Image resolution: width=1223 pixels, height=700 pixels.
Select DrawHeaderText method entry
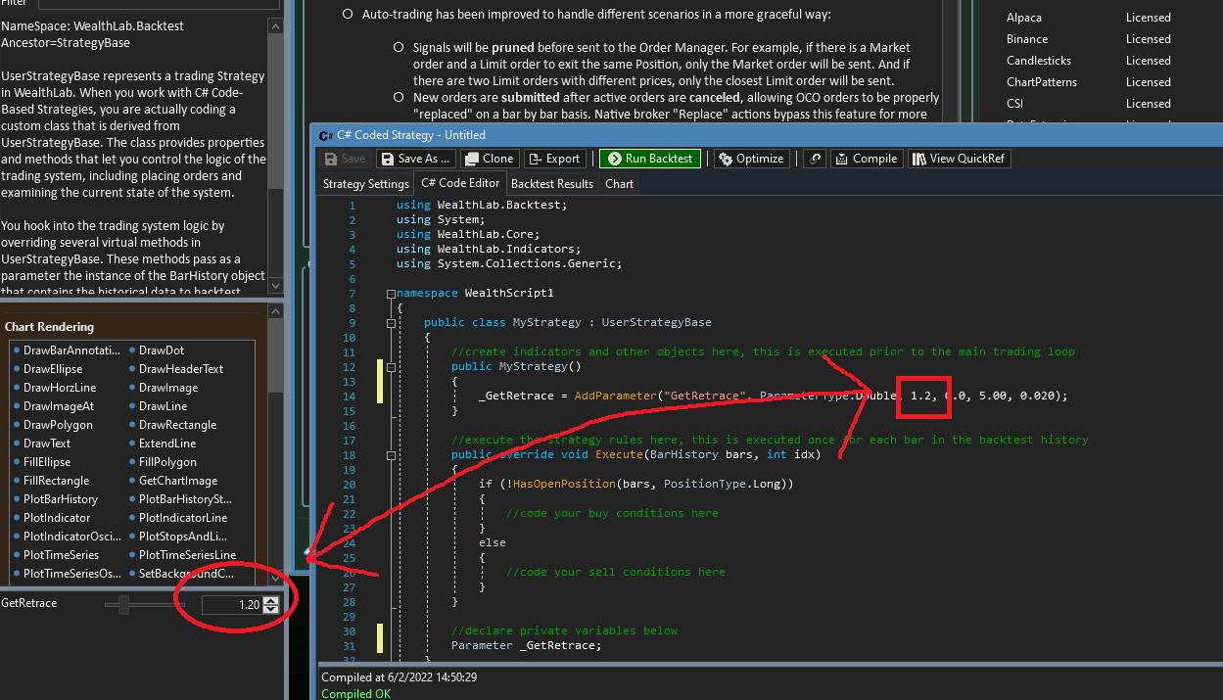181,369
